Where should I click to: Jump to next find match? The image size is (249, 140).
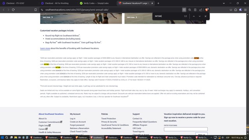(x=200, y=16)
